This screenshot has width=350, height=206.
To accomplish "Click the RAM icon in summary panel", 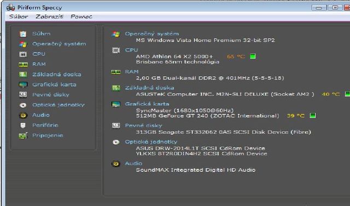I will tap(116, 72).
